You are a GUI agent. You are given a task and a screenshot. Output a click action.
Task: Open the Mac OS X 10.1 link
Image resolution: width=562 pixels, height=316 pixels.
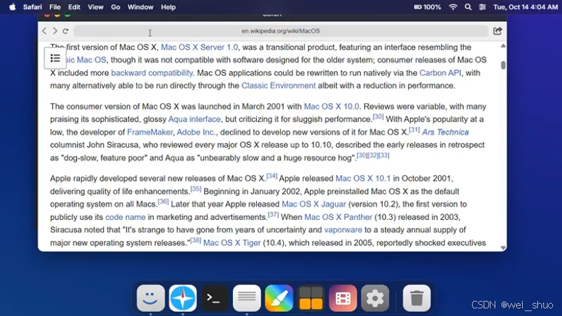pyautogui.click(x=363, y=179)
